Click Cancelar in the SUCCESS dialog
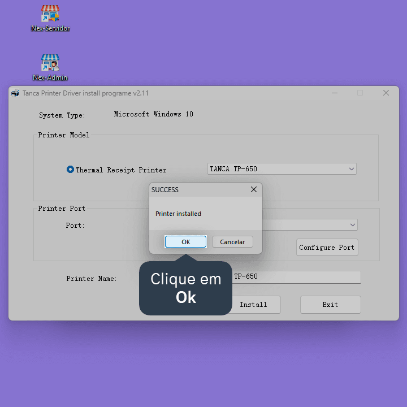This screenshot has width=407, height=407. click(x=232, y=242)
